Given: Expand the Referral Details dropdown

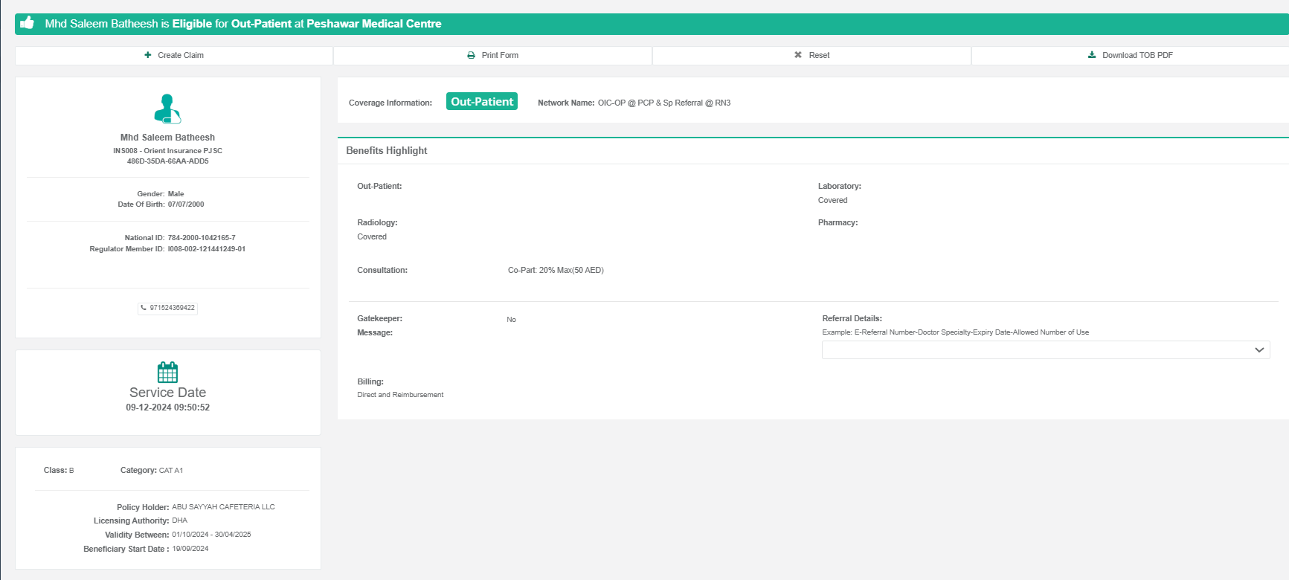Looking at the screenshot, I should click(x=1259, y=350).
